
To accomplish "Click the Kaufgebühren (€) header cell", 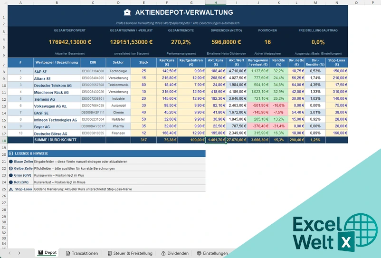I will pos(191,62).
